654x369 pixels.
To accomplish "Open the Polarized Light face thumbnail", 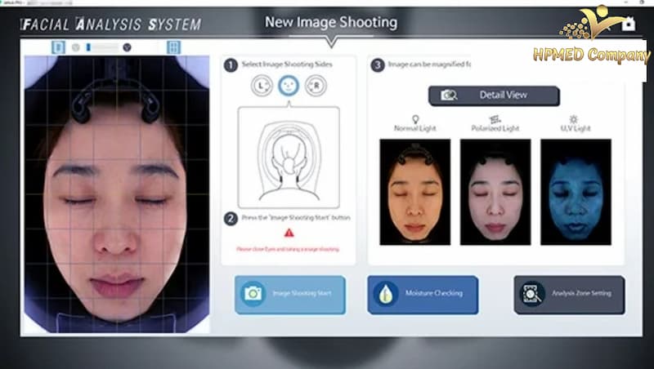I will (495, 191).
